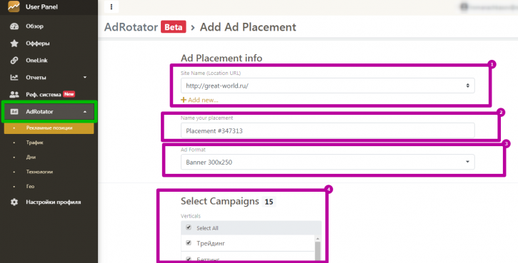Image resolution: width=518 pixels, height=263 pixels.
Task: Click the User Panel logo icon
Action: click(14, 6)
